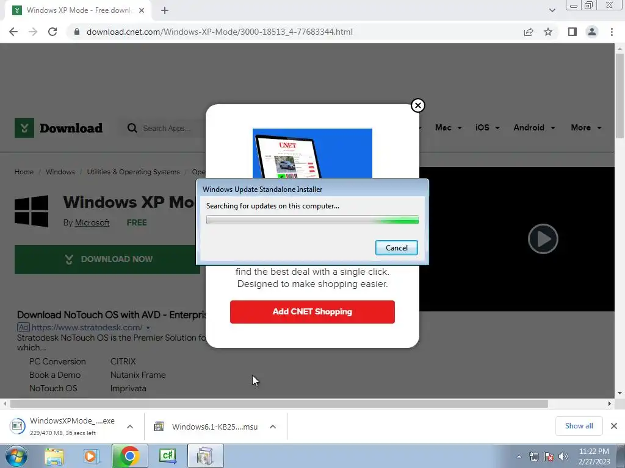Open the Windows Start menu orb
This screenshot has height=468, width=625.
[x=16, y=456]
